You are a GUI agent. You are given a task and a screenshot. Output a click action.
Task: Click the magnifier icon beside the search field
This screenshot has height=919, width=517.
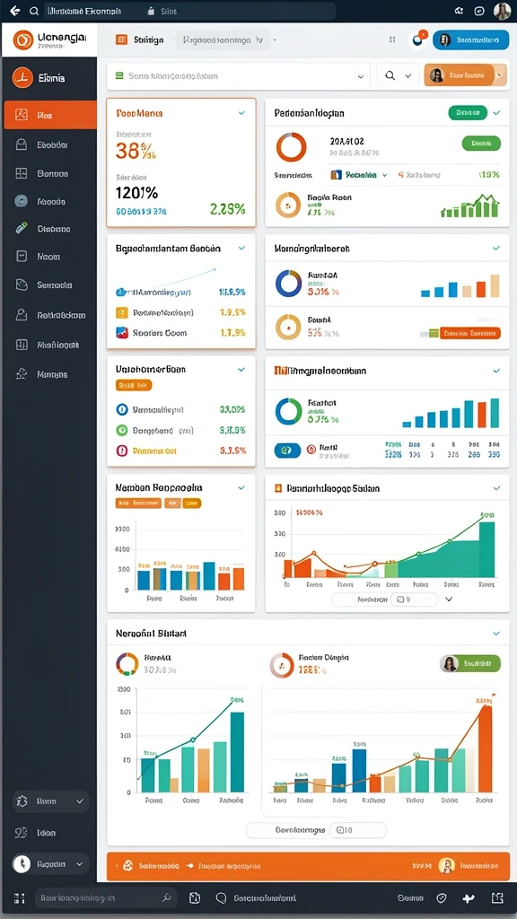[x=390, y=75]
